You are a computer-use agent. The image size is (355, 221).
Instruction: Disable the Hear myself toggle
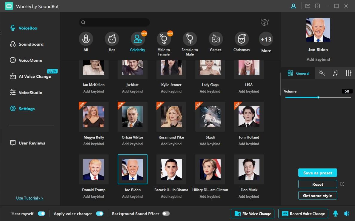(42, 214)
